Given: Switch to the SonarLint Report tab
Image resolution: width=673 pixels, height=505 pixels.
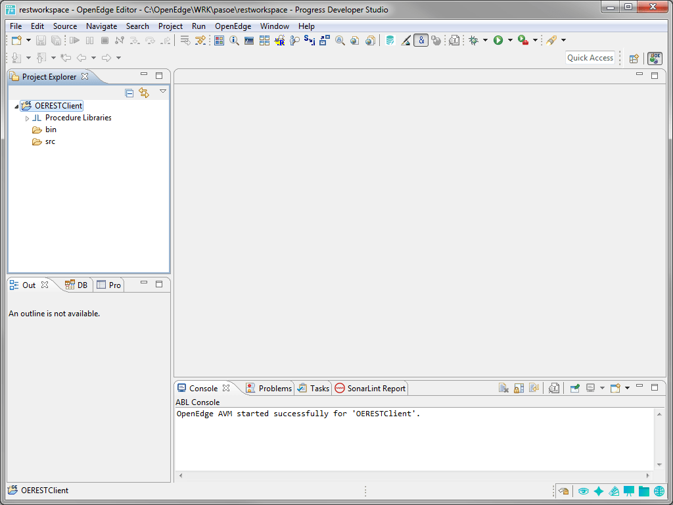Looking at the screenshot, I should tap(370, 389).
